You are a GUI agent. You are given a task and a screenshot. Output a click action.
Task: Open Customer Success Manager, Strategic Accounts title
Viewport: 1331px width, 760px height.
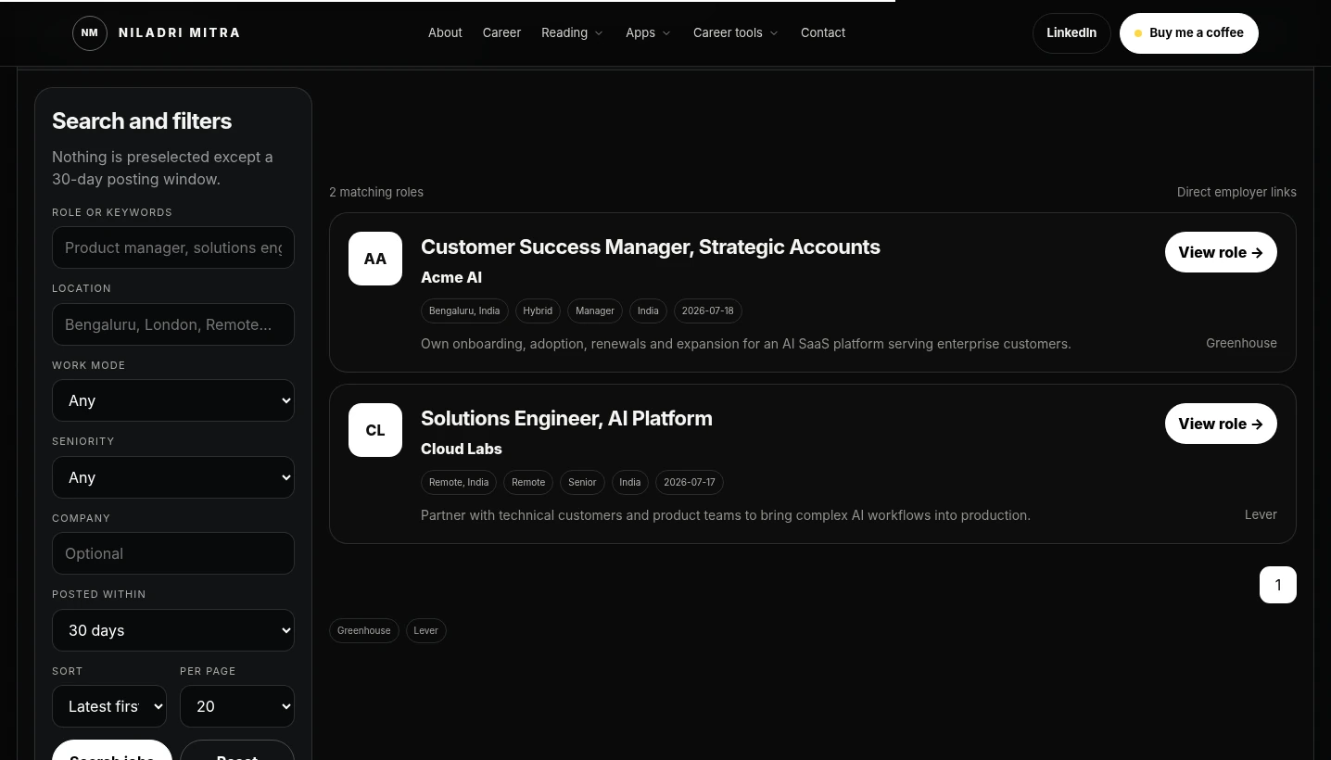click(x=651, y=247)
